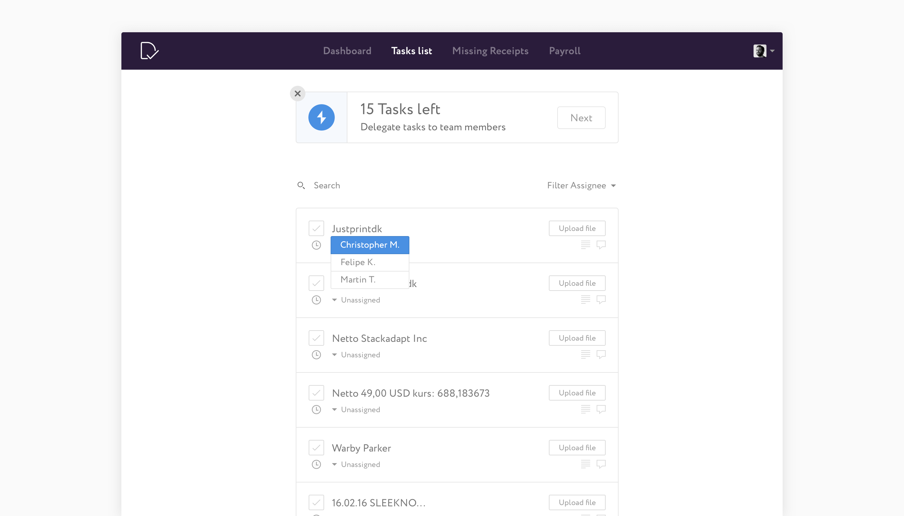Screen dimensions: 904x516
Task: Open the Filter Assignee dropdown
Action: pos(581,185)
